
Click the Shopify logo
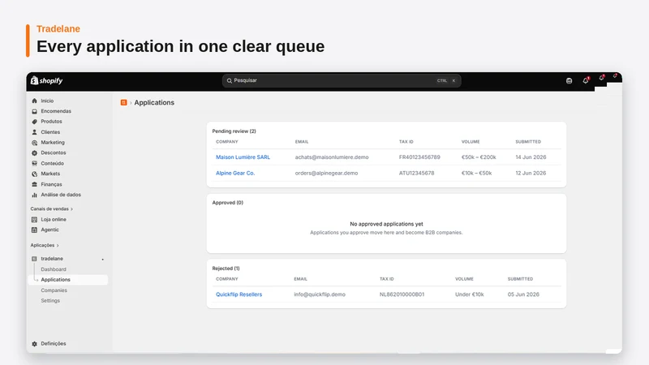[46, 80]
